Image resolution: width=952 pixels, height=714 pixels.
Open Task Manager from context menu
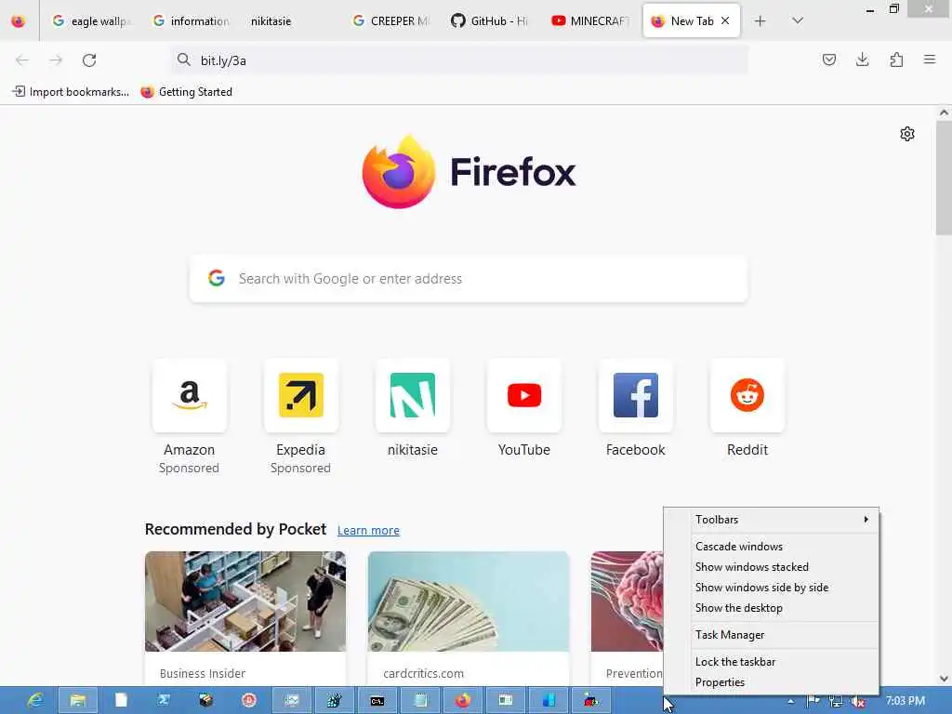coord(771,635)
